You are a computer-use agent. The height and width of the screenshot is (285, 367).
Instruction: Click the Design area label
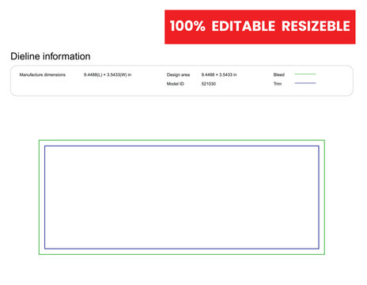click(178, 74)
